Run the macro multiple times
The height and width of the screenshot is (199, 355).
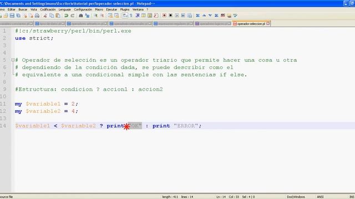point(183,15)
